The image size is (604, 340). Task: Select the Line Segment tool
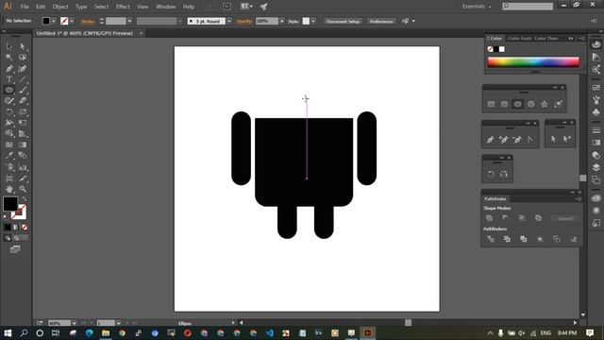click(23, 79)
